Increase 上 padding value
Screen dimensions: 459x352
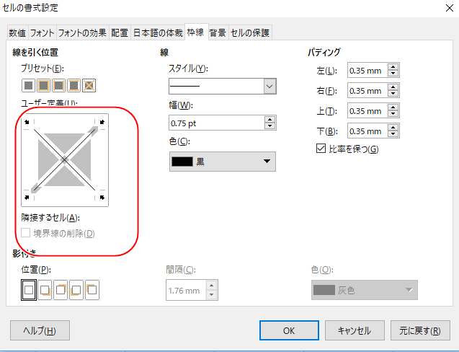pyautogui.click(x=393, y=107)
